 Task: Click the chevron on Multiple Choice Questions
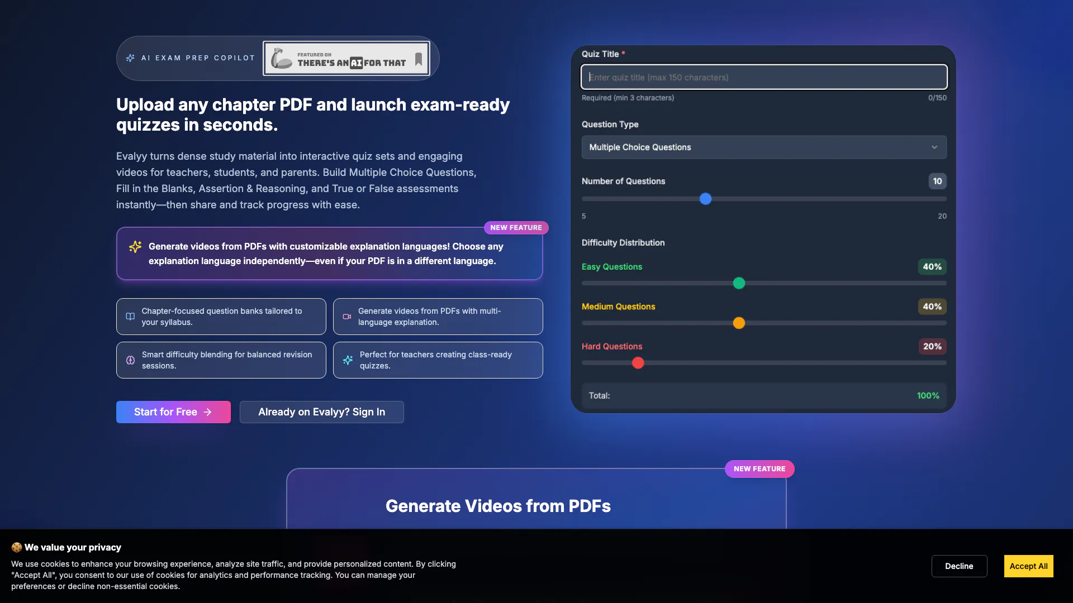pos(934,147)
